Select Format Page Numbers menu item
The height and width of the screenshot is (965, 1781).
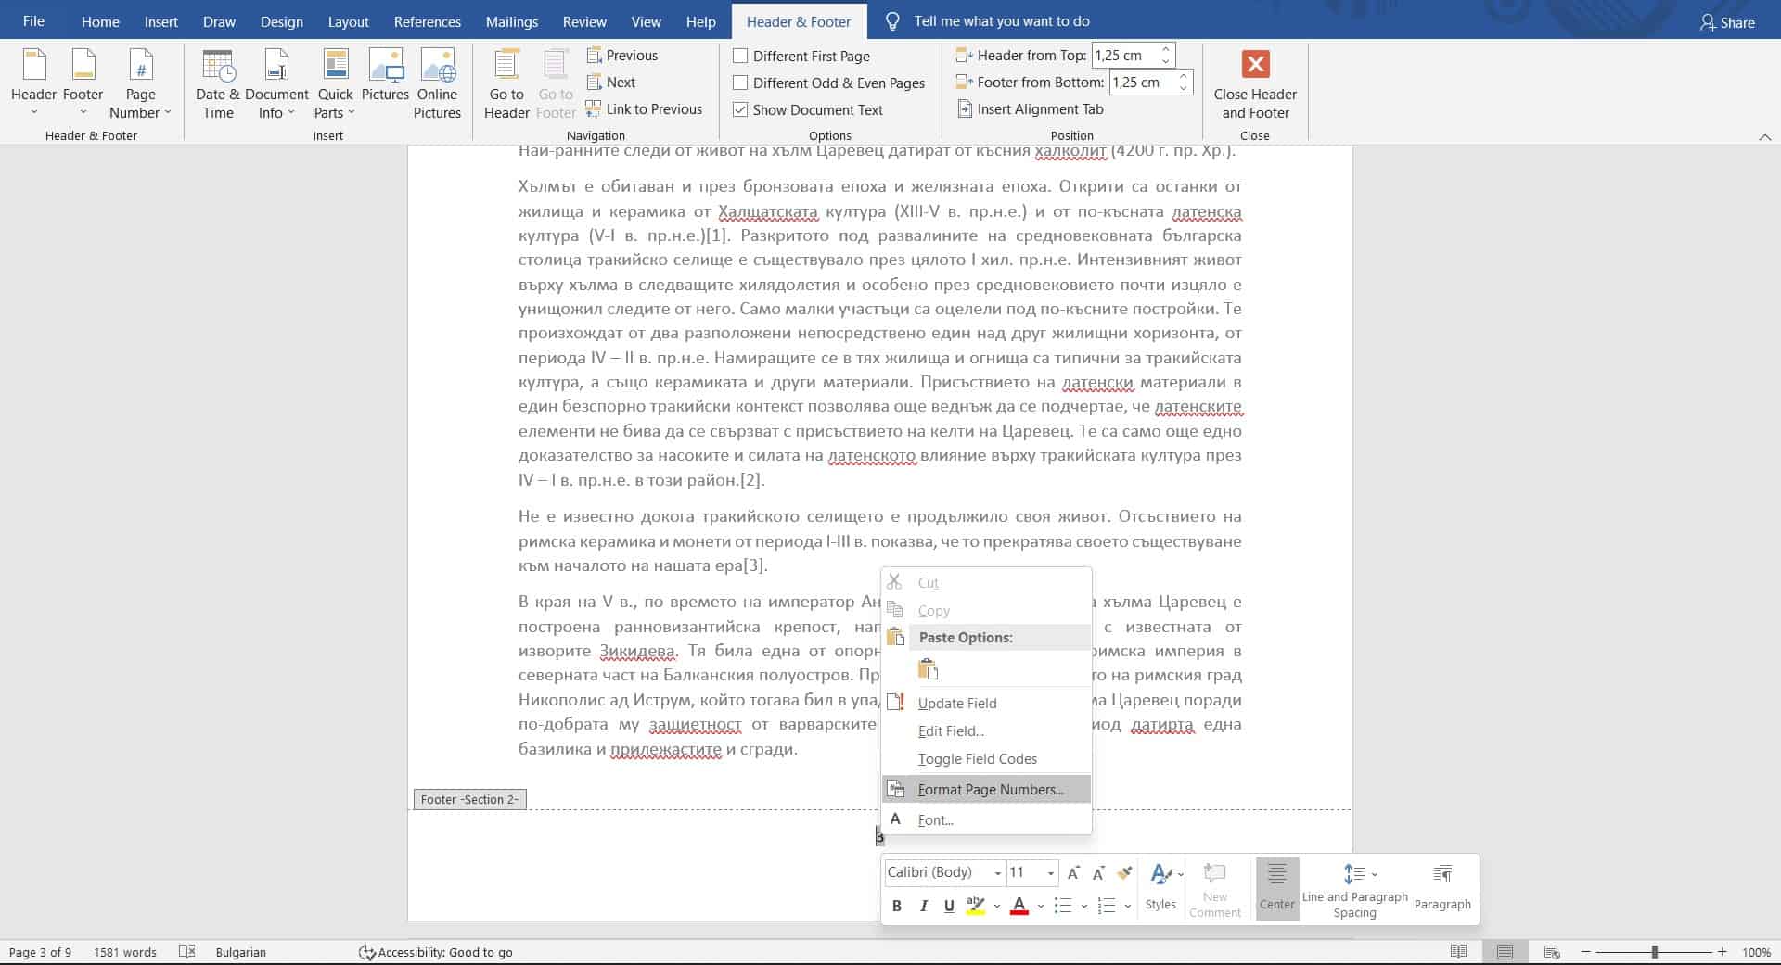pos(986,790)
